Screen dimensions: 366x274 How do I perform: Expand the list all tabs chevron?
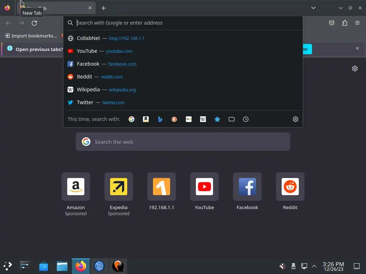(x=313, y=8)
